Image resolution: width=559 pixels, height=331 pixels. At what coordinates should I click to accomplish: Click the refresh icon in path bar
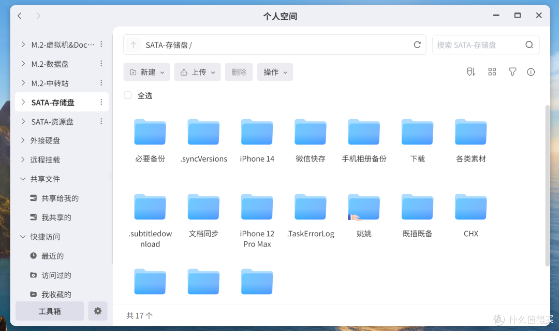tap(417, 45)
